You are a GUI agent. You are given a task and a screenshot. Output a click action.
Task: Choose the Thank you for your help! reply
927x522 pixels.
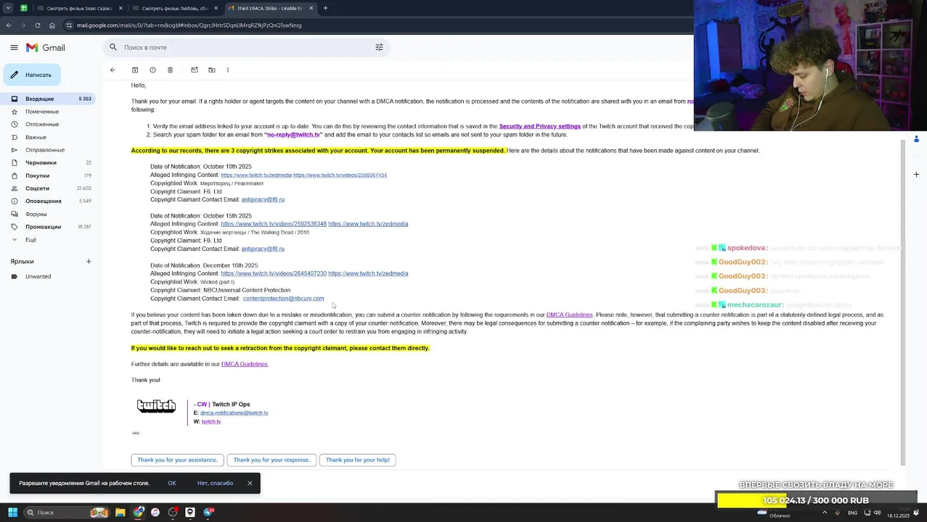click(358, 460)
